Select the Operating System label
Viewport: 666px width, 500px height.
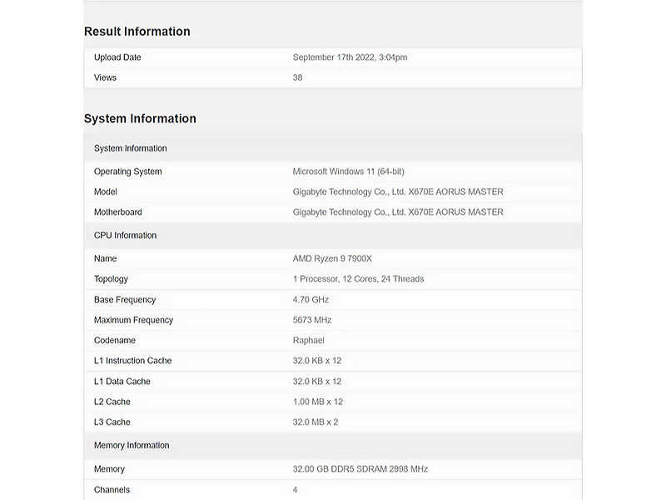pos(128,172)
